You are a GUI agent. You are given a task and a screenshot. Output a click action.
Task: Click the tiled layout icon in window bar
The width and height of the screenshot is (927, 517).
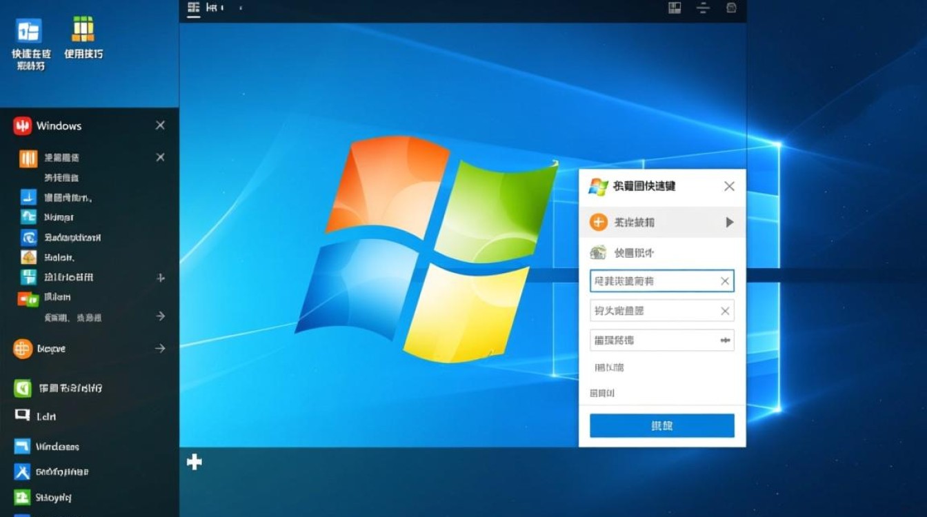(x=675, y=8)
